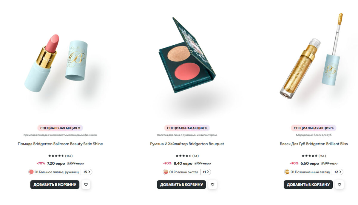The width and height of the screenshot is (358, 205).
Task: Favorite the Bridgerton Bouquet palette via heart
Action: coord(212,185)
